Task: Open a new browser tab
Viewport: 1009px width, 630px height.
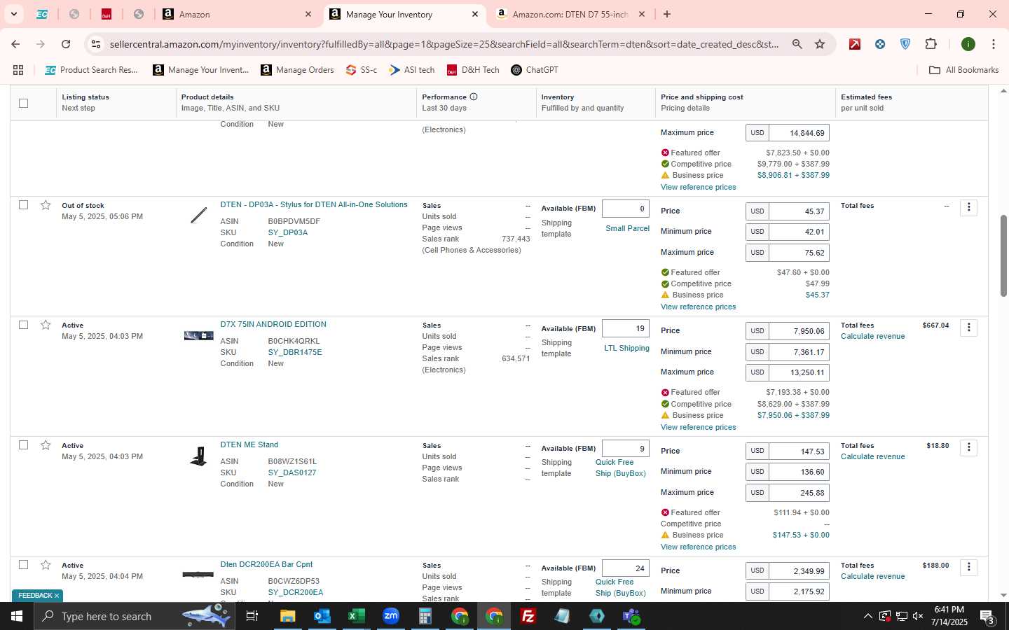Action: [x=667, y=14]
